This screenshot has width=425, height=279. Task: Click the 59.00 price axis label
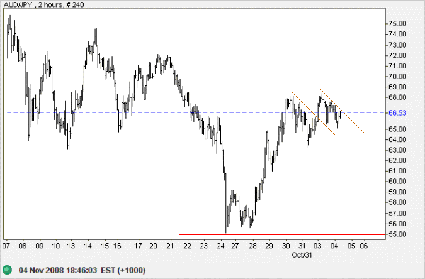click(x=397, y=192)
